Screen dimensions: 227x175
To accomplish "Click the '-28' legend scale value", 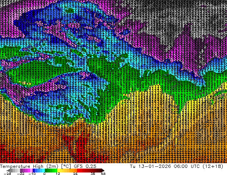I will (7, 174).
